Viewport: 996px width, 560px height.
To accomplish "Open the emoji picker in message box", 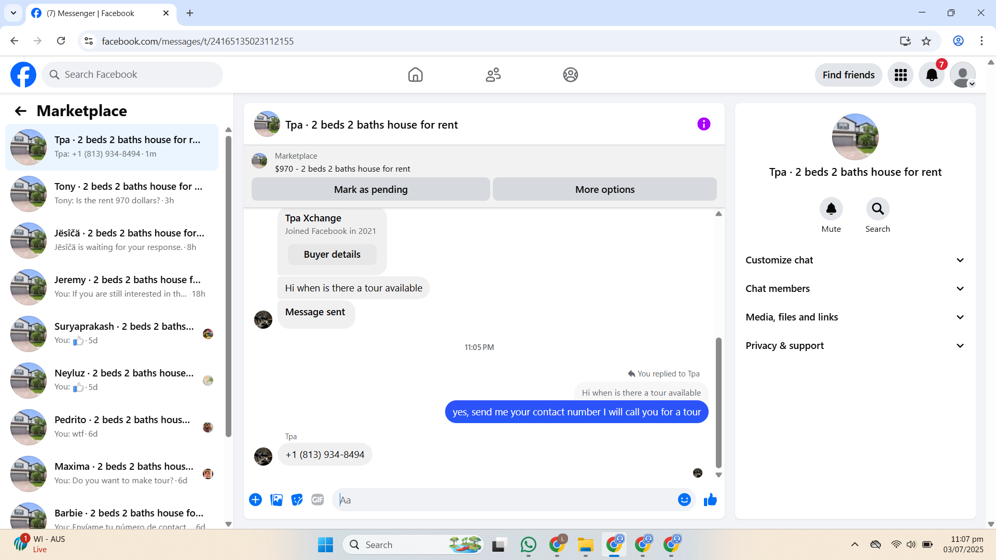I will (684, 500).
